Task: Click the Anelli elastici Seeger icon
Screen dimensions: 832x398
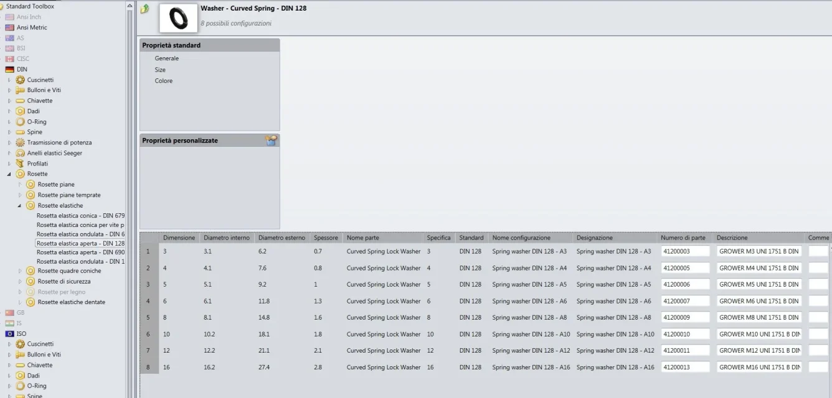Action: click(20, 153)
